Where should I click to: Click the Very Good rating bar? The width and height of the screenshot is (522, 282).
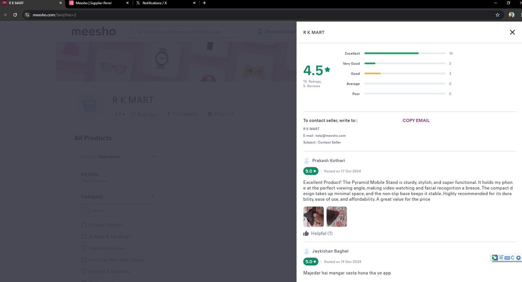click(405, 63)
